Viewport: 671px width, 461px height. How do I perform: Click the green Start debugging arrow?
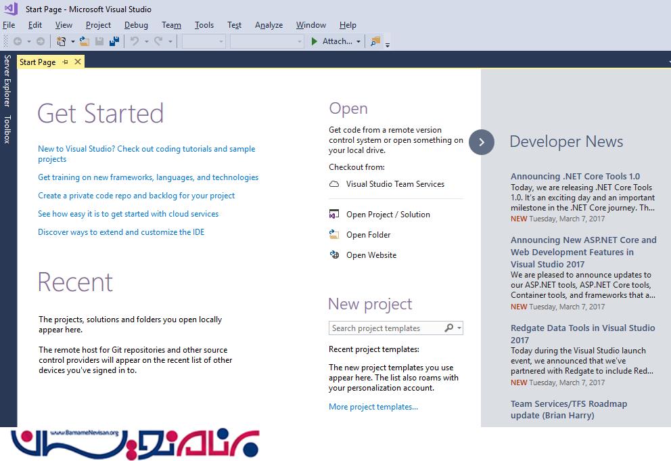coord(314,41)
